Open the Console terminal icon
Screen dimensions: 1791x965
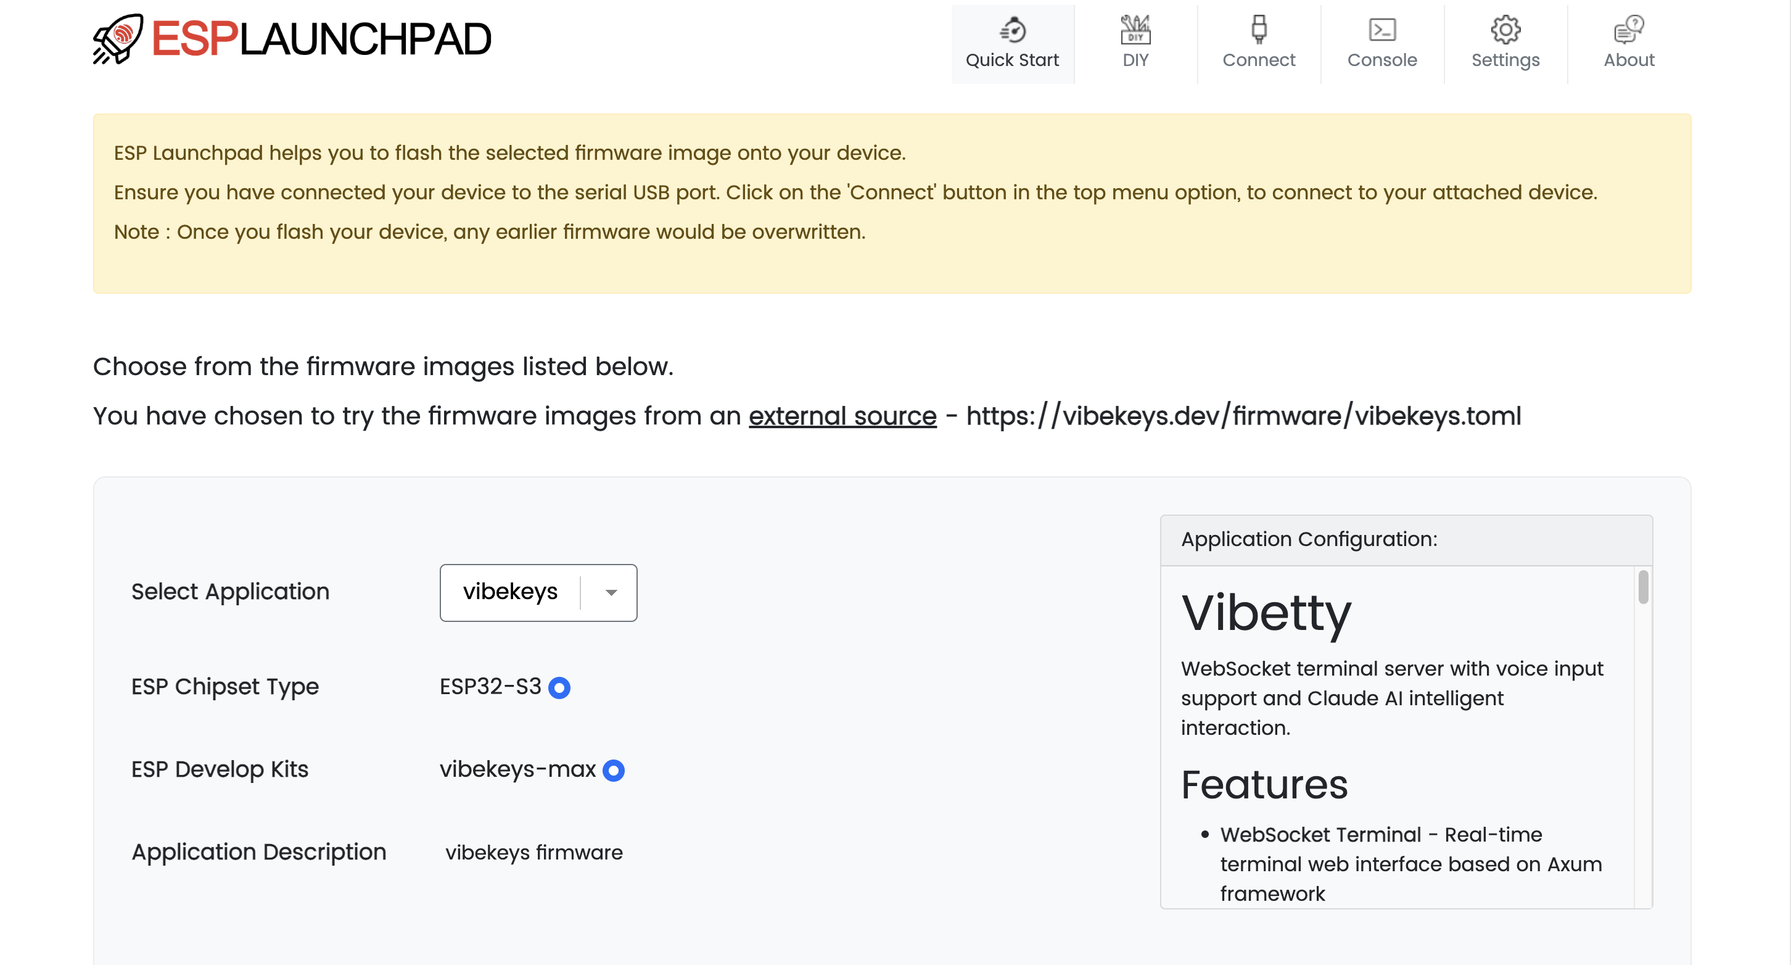pos(1382,30)
